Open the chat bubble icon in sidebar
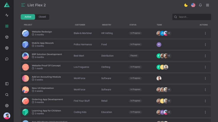Image resolution: width=218 pixels, height=122 pixels. 7,59
